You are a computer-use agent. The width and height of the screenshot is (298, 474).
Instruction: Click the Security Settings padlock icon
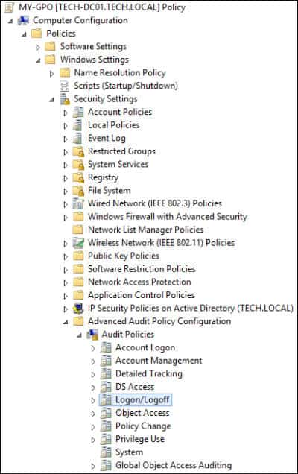tap(65, 99)
